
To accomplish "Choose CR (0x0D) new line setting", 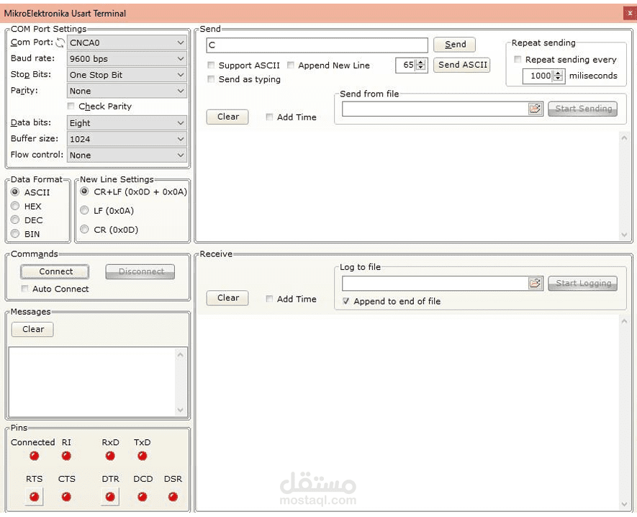I will tap(84, 229).
